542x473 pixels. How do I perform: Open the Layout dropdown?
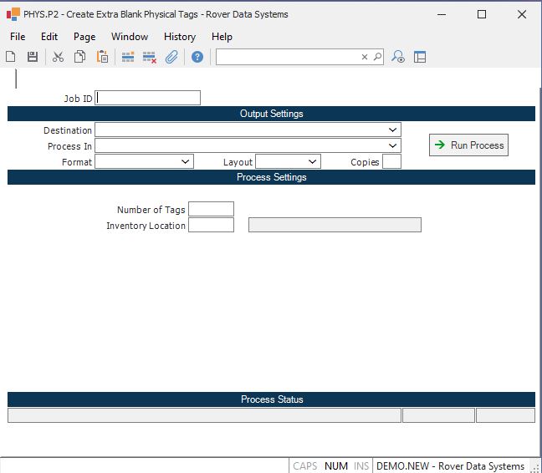[312, 162]
